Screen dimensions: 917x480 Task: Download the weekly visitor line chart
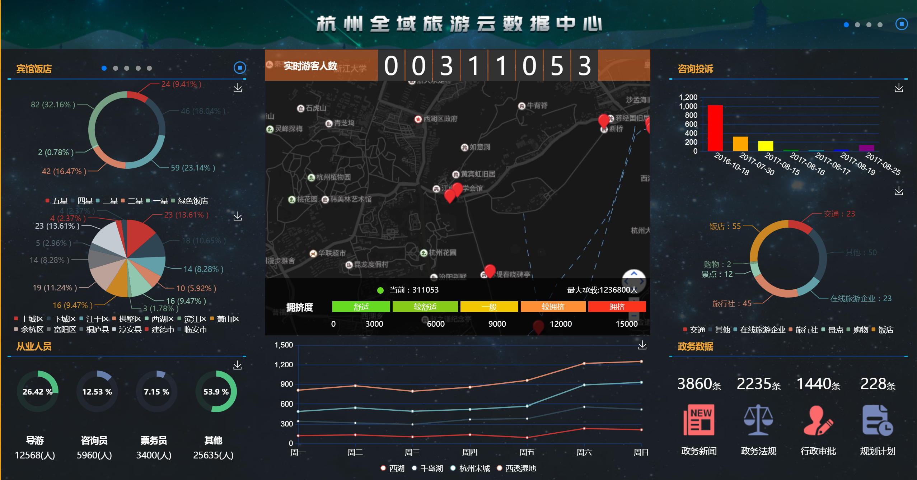[x=642, y=345]
